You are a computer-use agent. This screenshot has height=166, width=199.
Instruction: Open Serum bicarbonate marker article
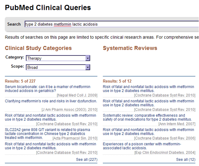48,89
